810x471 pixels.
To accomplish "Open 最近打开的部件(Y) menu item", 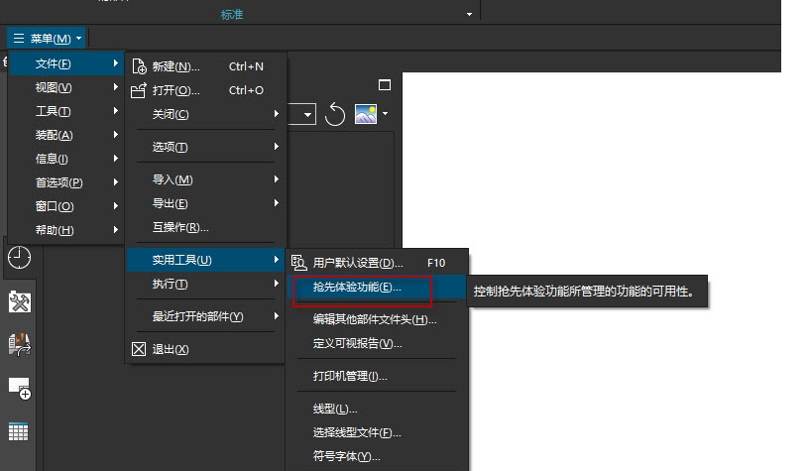I will click(x=205, y=316).
